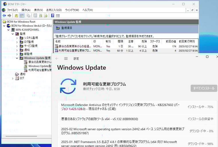Open the hamburger menu in 設定 window
The width and height of the screenshot is (218, 147).
pos(66,59)
